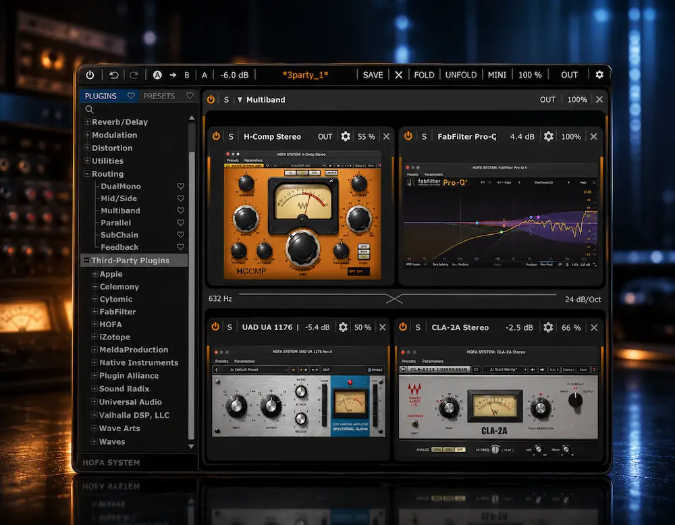Screen dimensions: 675x525
Task: Remove the Multiband module with X
Action: tap(599, 99)
